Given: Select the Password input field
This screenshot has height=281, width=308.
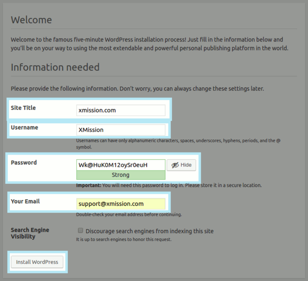Looking at the screenshot, I should click(x=121, y=165).
